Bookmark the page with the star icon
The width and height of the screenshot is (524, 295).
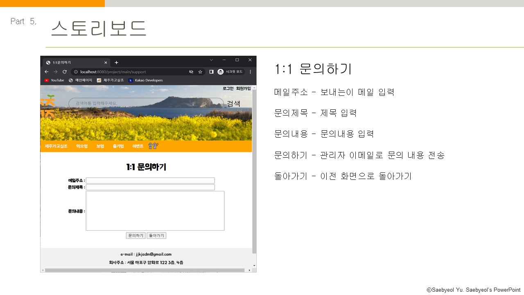tap(200, 72)
